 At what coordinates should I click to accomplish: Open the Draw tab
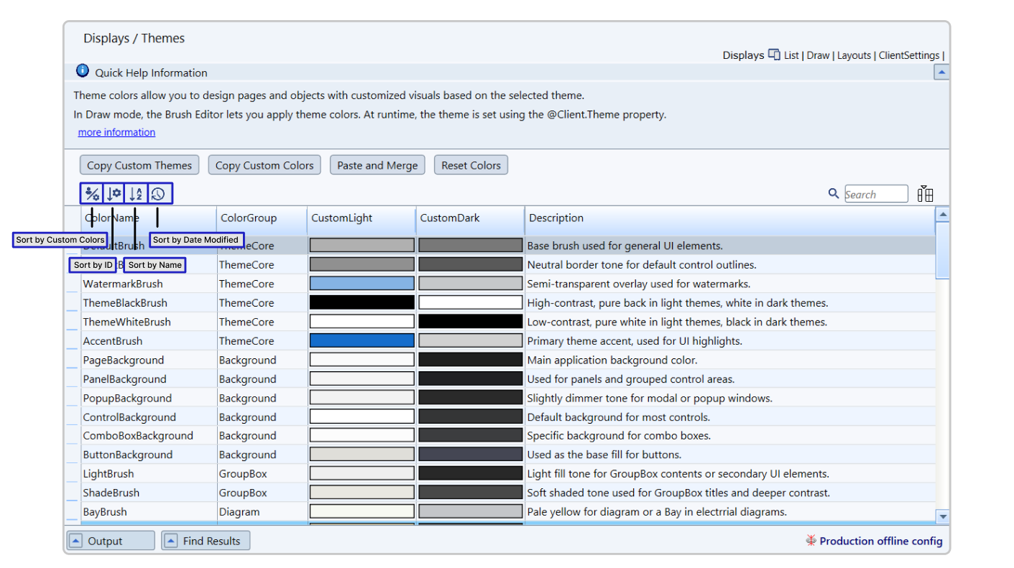coord(818,55)
